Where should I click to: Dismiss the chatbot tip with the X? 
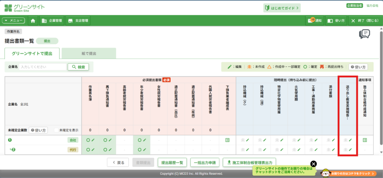tap(314, 163)
